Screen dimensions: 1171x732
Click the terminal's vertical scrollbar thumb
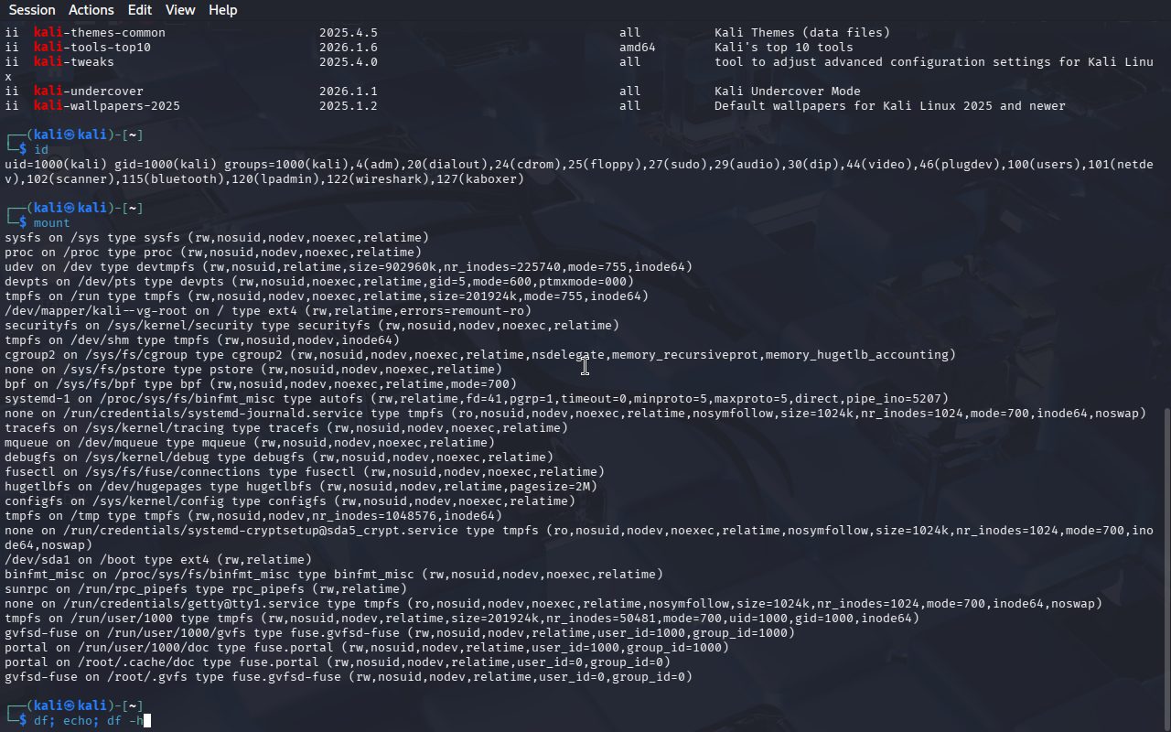1166,567
